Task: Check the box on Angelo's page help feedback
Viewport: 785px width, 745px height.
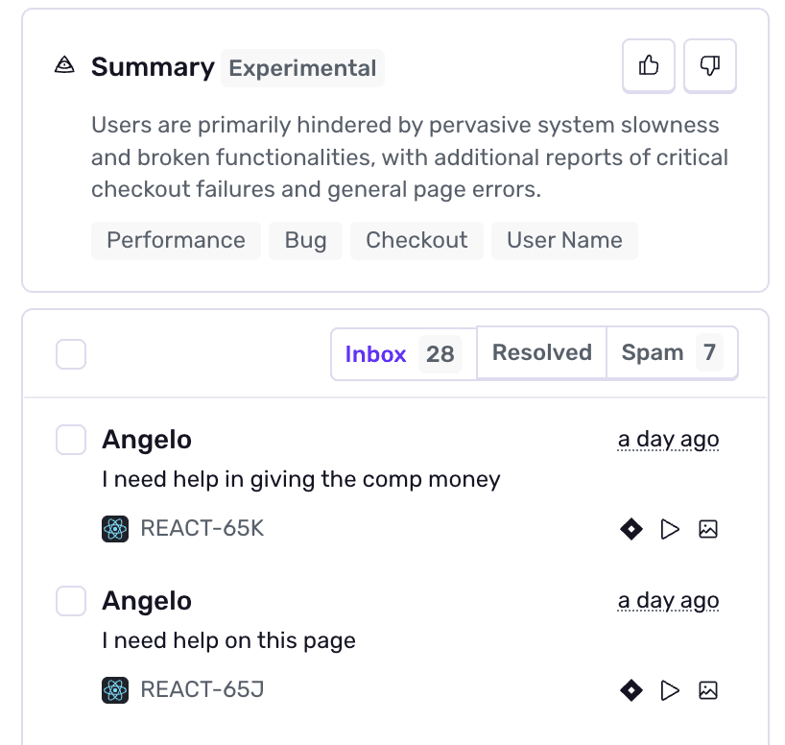Action: 70,600
